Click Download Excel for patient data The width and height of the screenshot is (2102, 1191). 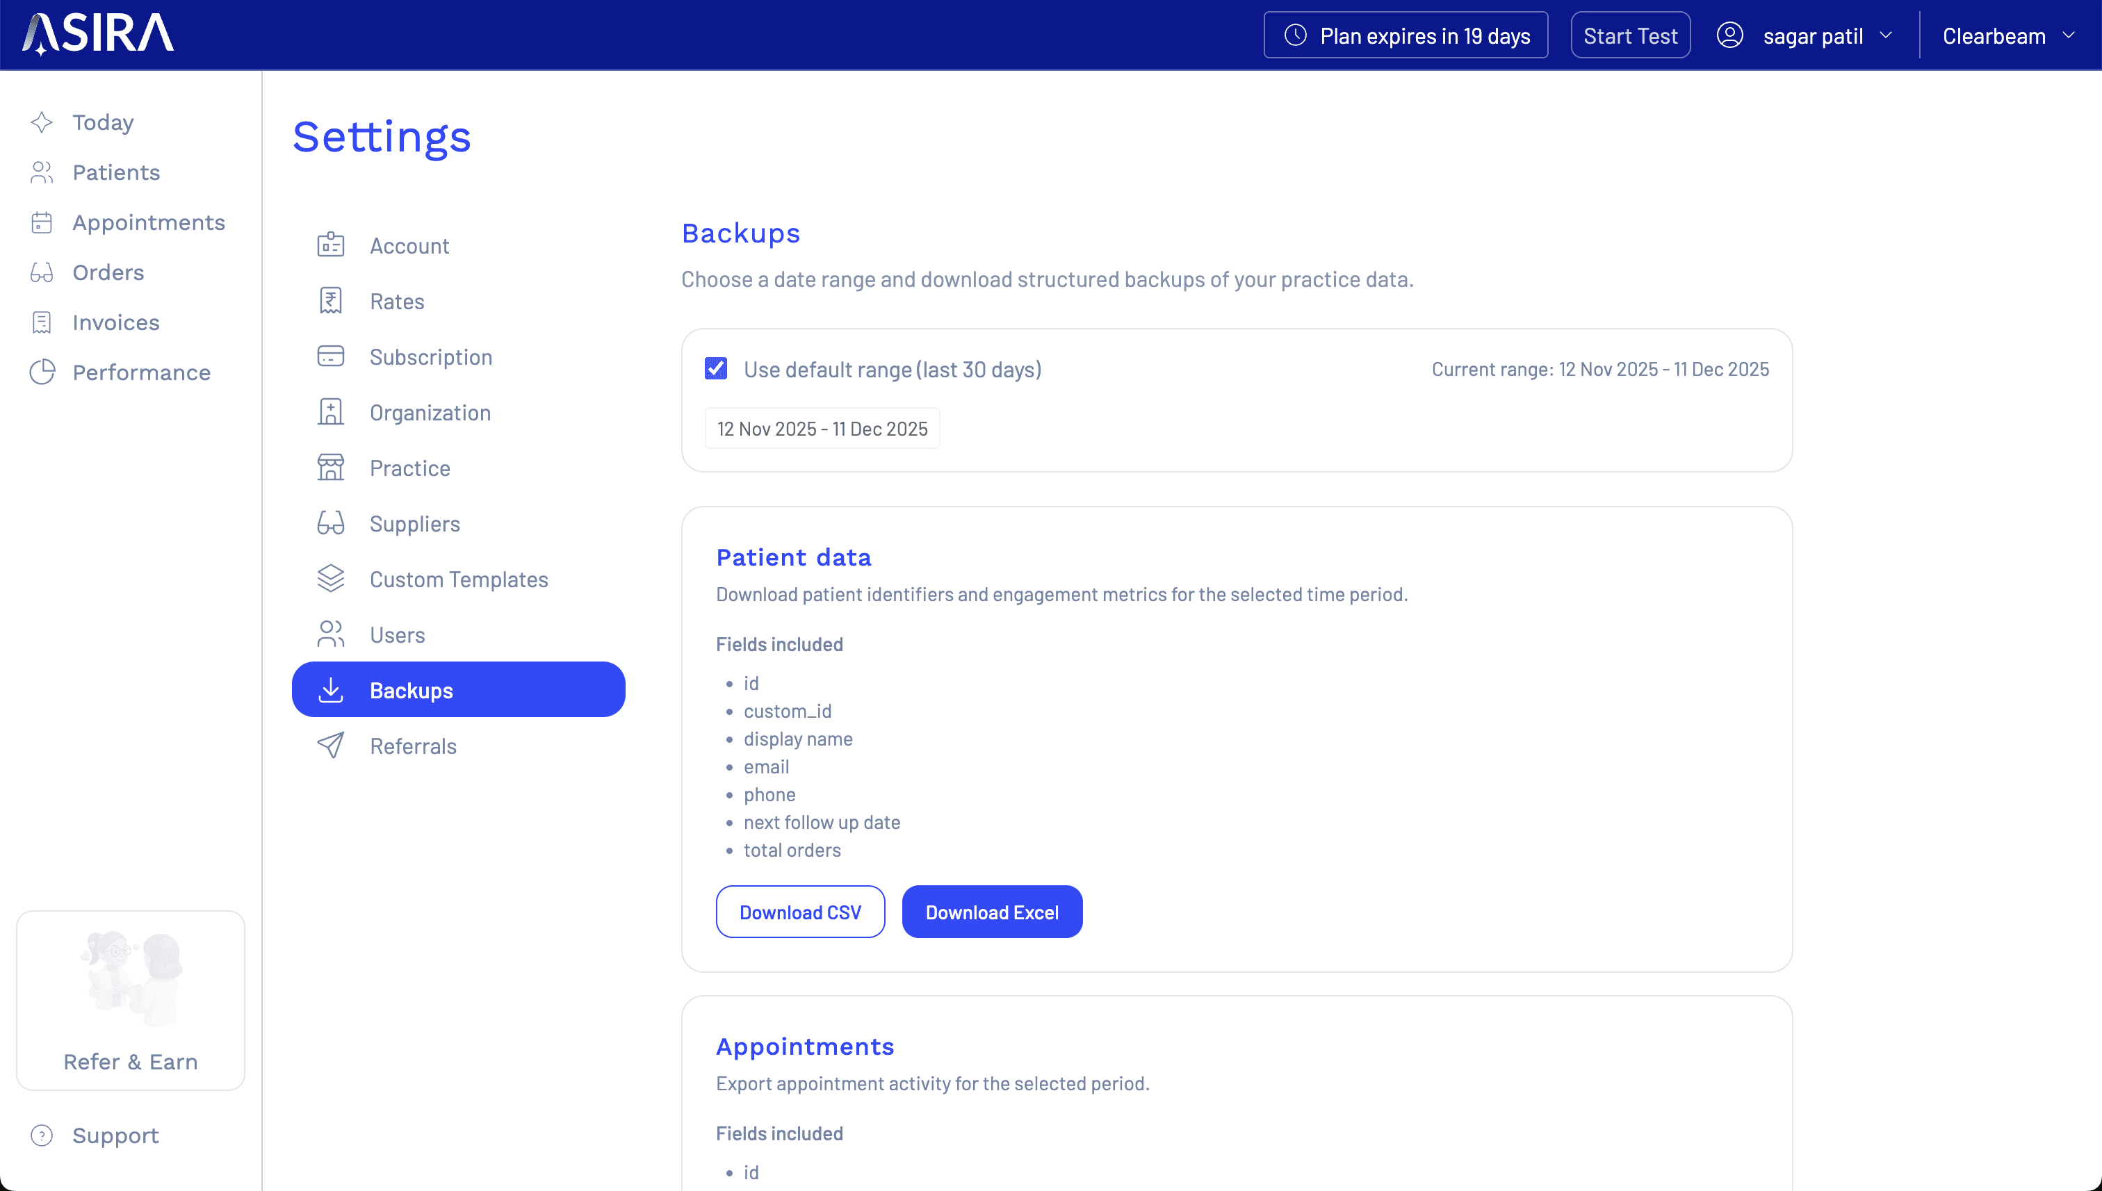(991, 912)
